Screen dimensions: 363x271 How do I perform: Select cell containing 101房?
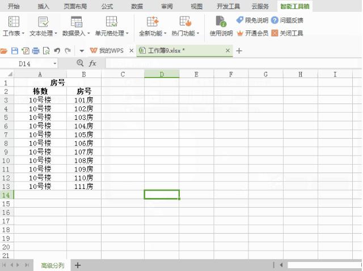coord(84,100)
